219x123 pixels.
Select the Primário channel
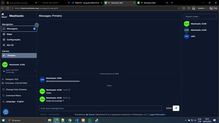coord(19,55)
